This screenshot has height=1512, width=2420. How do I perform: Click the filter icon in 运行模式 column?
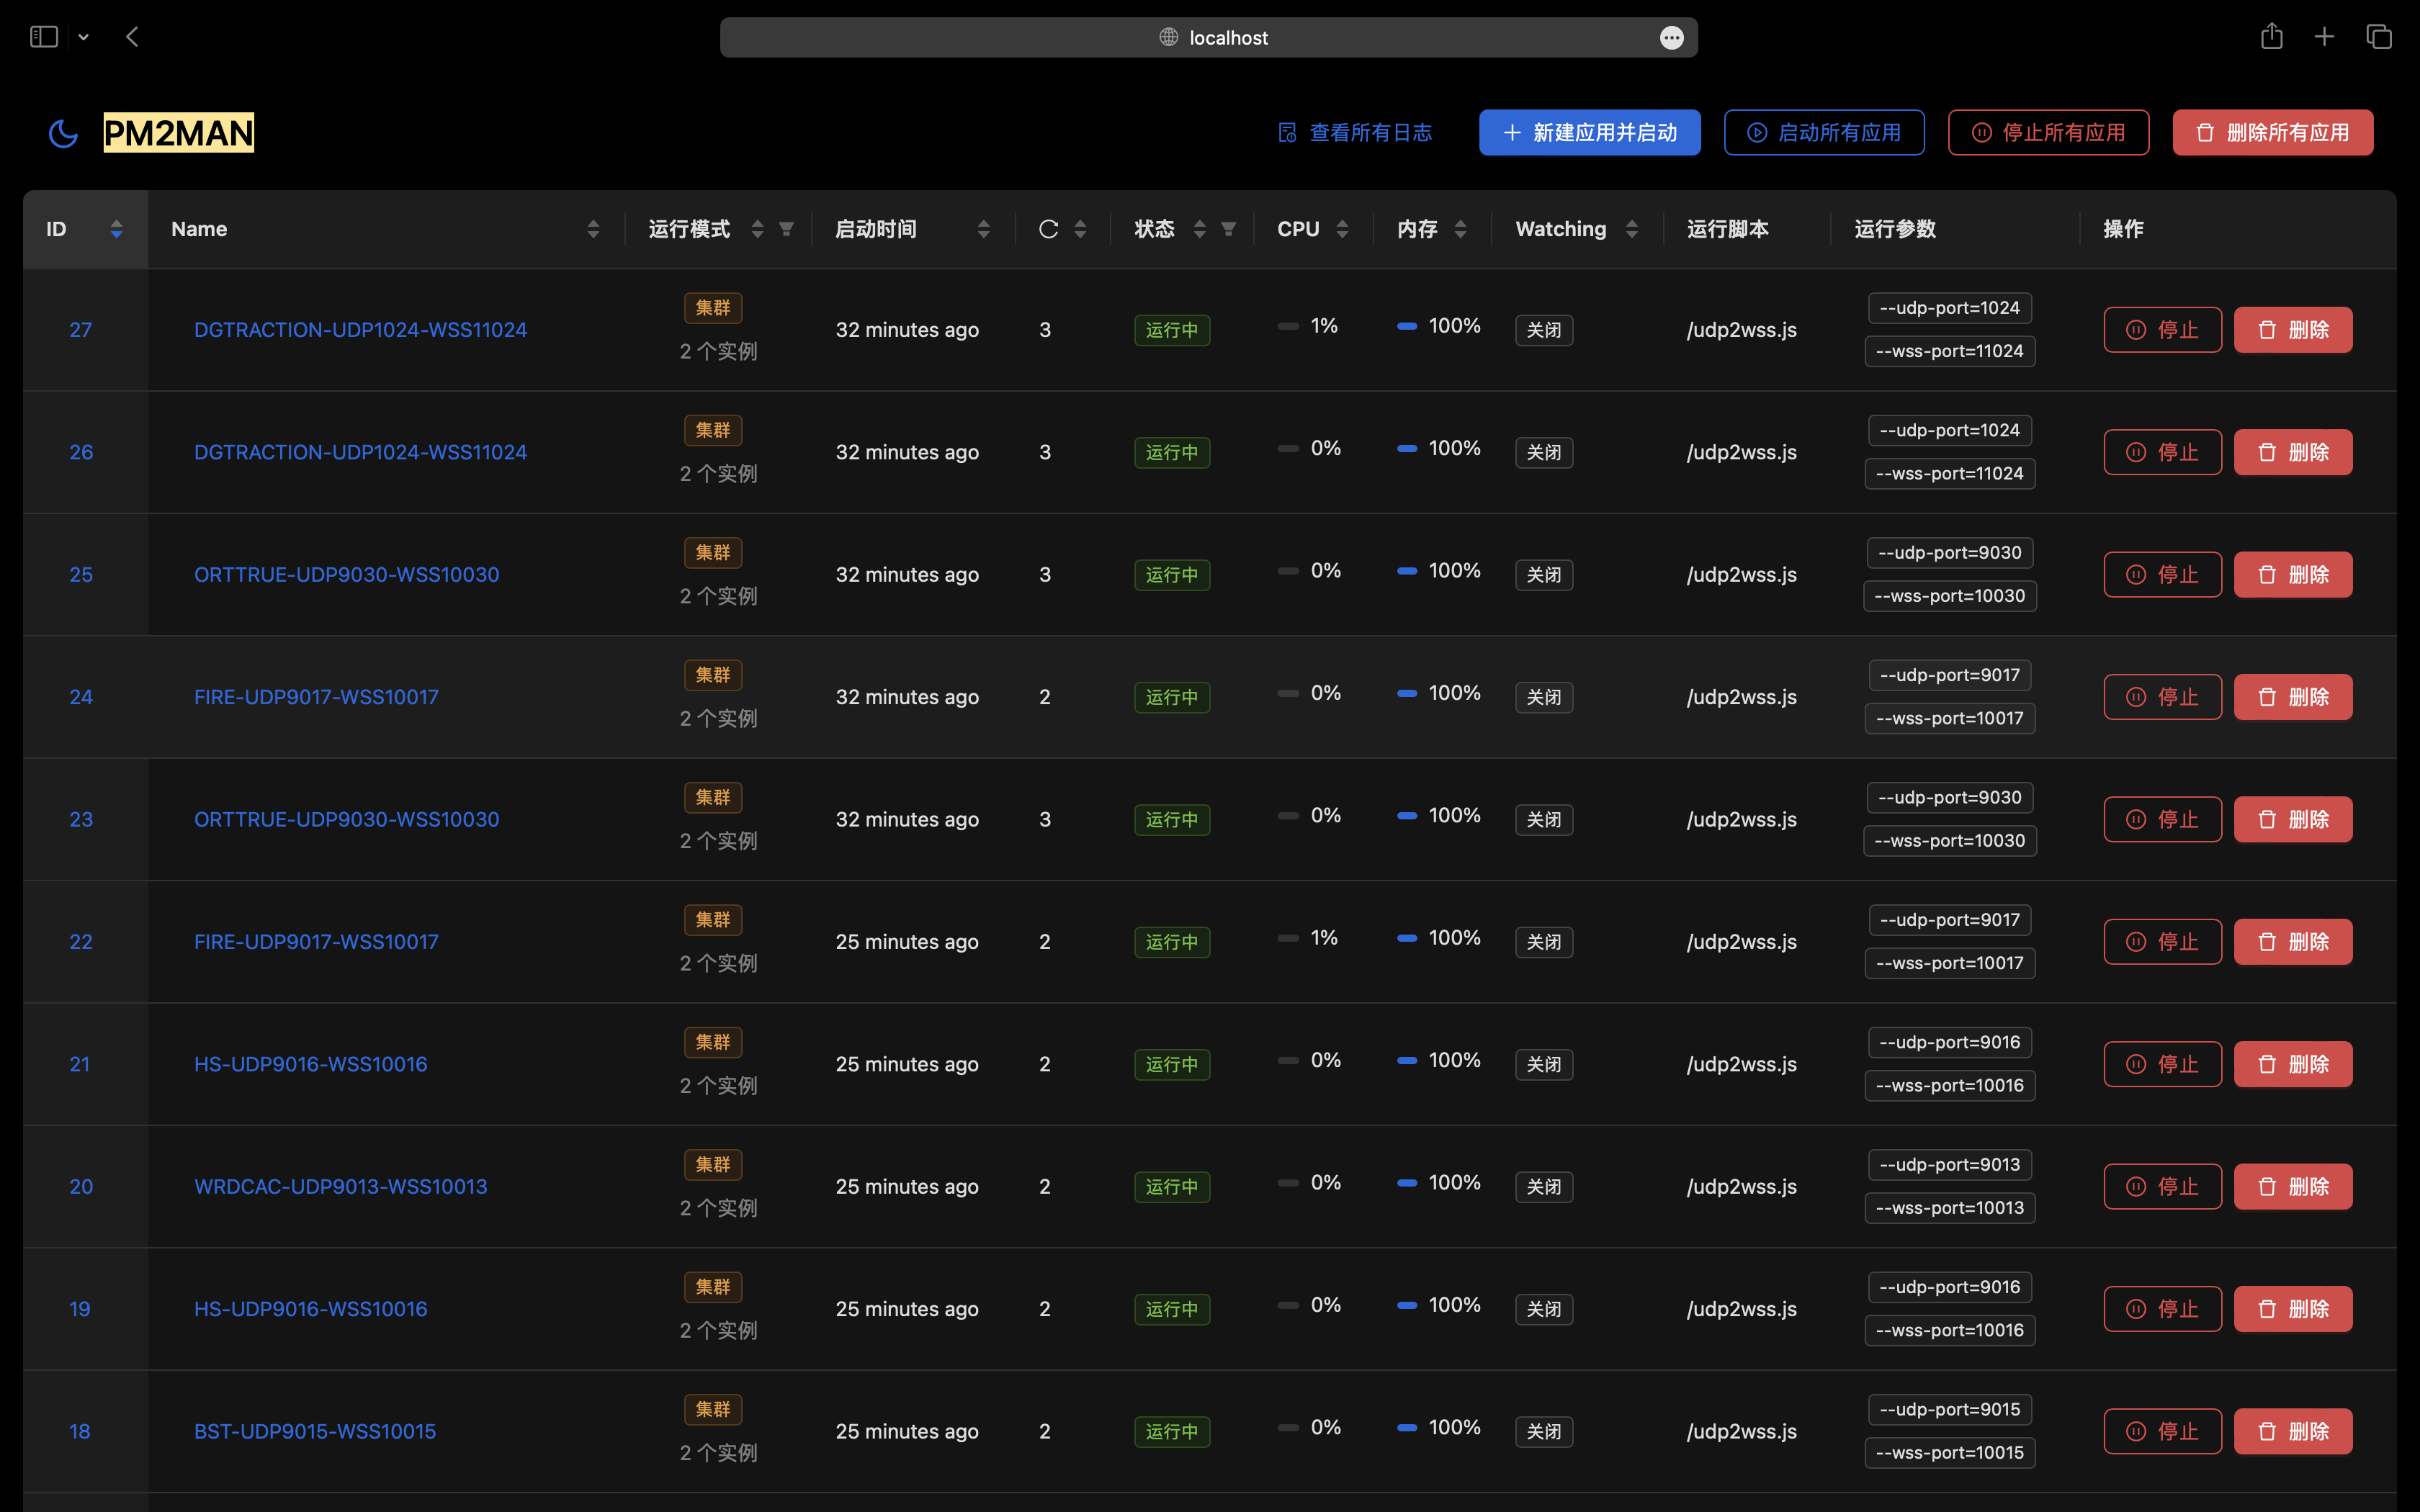(x=787, y=229)
